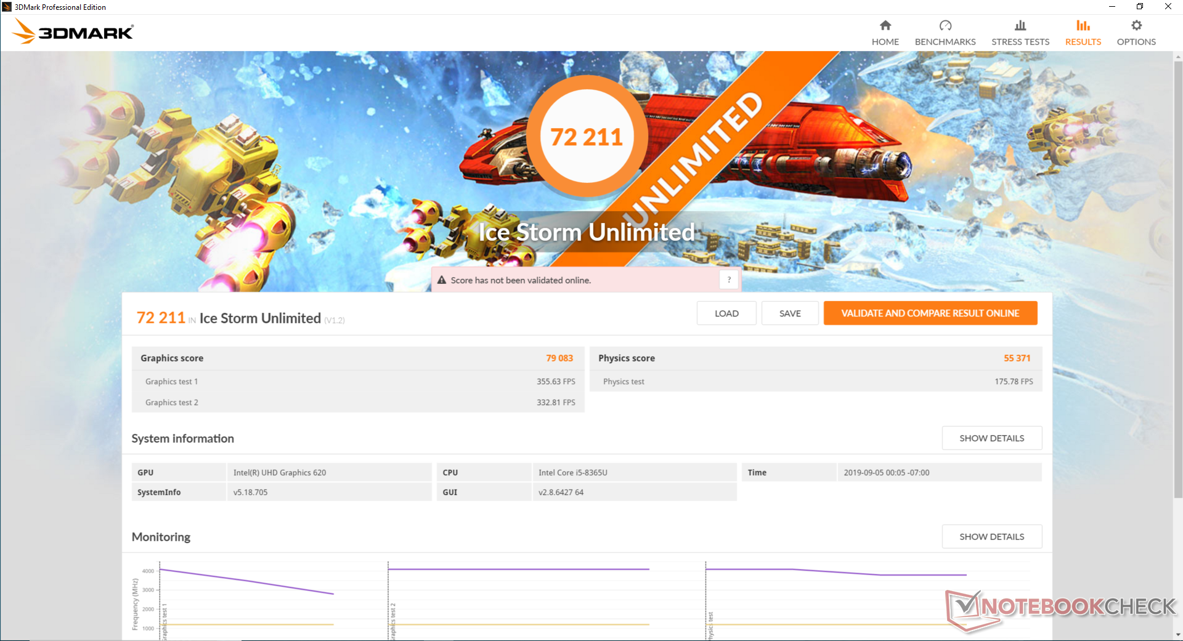Show details for Monitoring
This screenshot has width=1183, height=641.
tap(991, 536)
